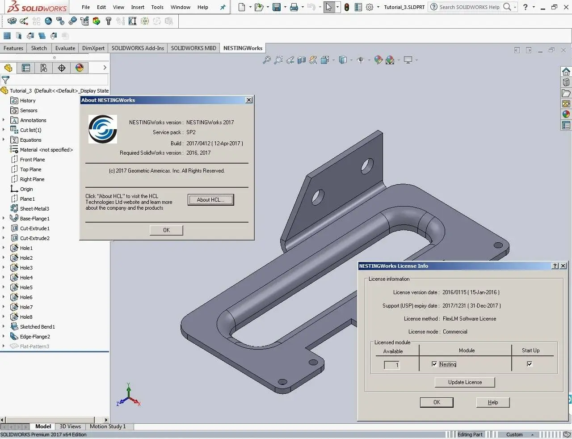
Task: Expand the Base-Flange1 feature node
Action: (4, 218)
